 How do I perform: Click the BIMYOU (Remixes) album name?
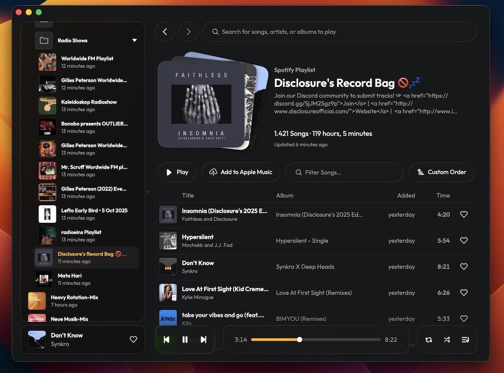coord(301,319)
